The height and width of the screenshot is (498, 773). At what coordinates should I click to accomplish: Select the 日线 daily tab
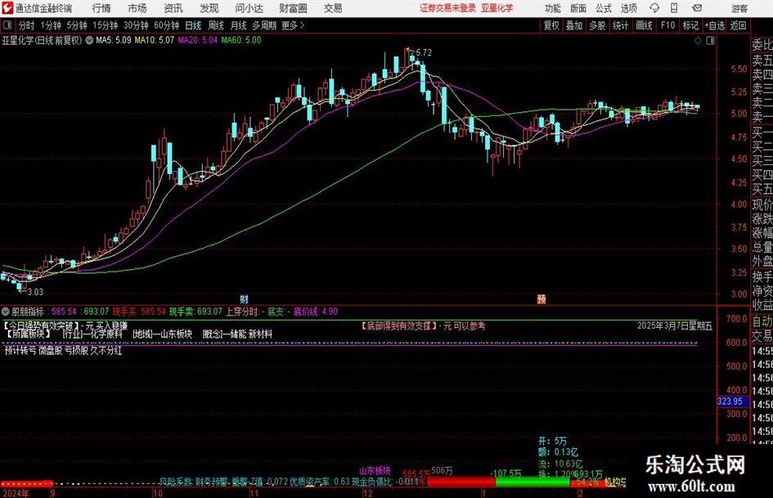click(193, 25)
